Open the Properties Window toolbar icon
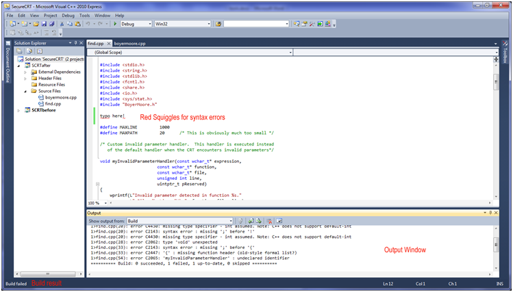Image resolution: width=513 pixels, height=292 pixels. pyautogui.click(x=304, y=24)
